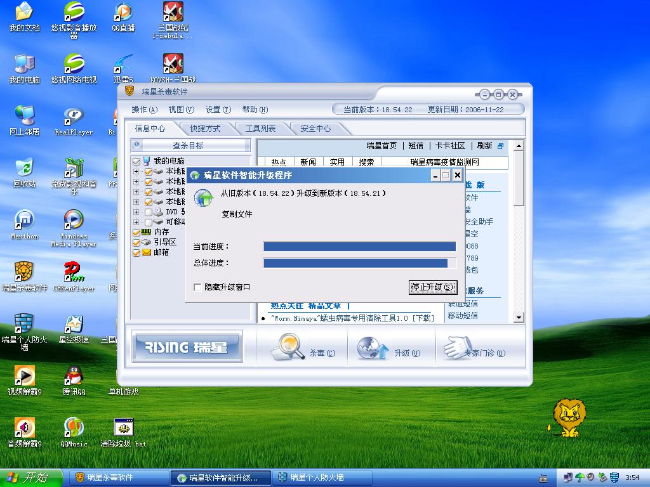Open 网上邻居 desktop icon
This screenshot has width=650, height=487.
coord(24,120)
